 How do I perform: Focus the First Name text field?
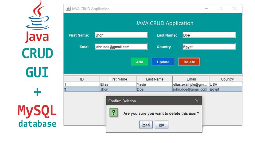121,35
